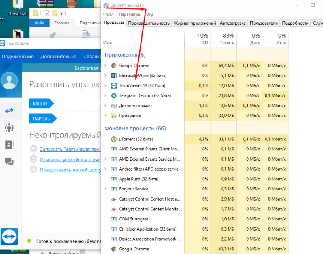Switch to the Автозагрузка tab

coord(233,23)
